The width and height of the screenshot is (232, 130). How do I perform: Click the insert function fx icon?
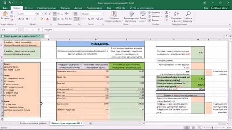pyautogui.click(x=39, y=30)
